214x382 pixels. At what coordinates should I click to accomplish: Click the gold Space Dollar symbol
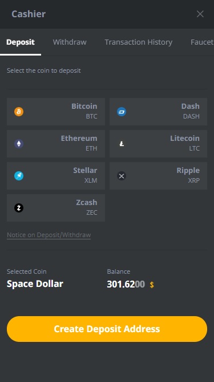[152, 285]
